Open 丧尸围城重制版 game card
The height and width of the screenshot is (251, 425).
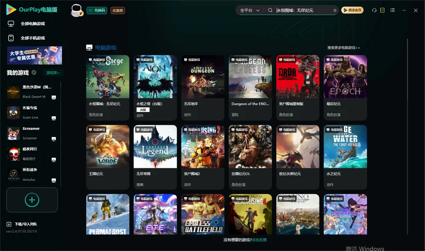coord(298,88)
